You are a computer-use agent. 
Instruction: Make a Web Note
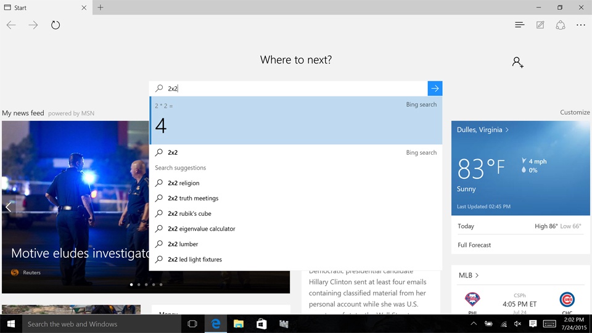540,25
